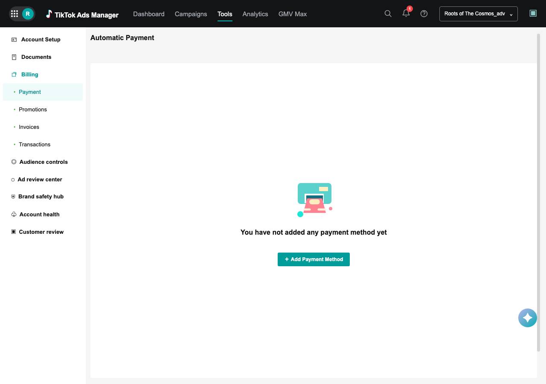Click the Audience controls sidebar icon
The image size is (546, 384).
tap(14, 162)
